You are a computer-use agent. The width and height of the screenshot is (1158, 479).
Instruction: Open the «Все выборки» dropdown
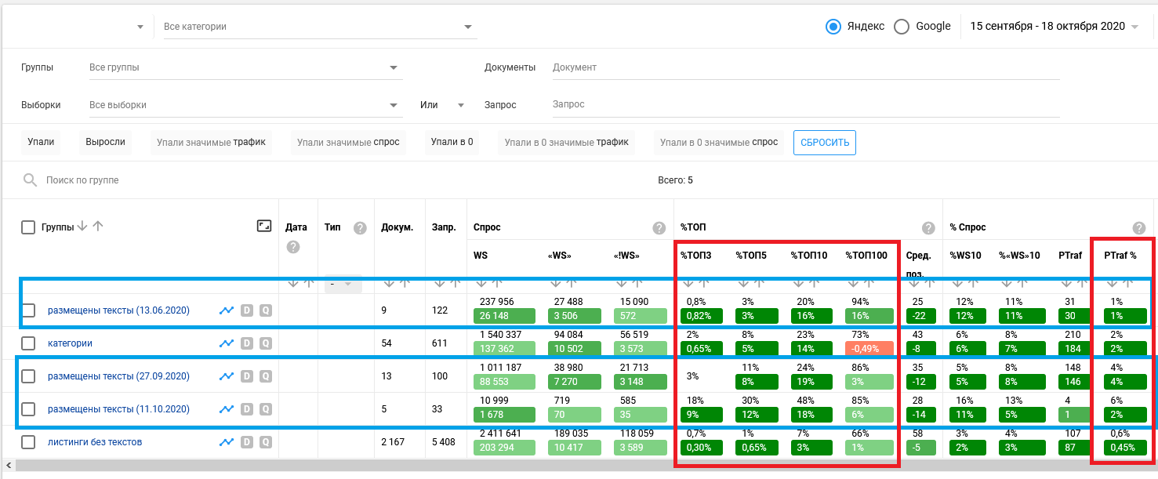tap(245, 105)
